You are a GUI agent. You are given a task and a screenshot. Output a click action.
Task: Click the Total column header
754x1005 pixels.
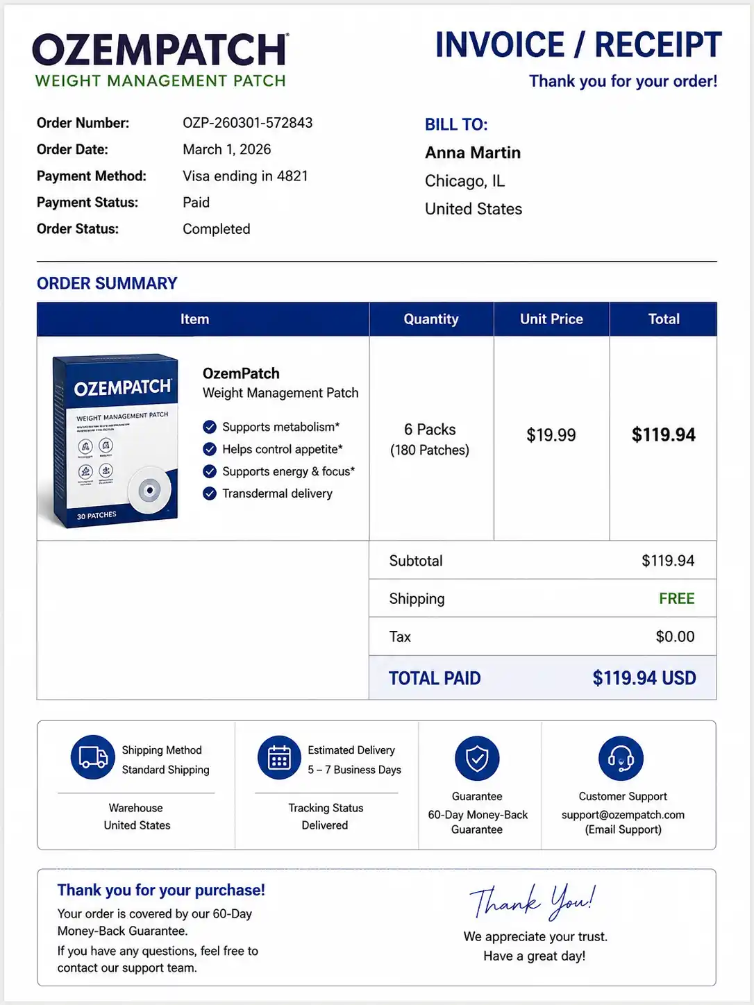[664, 319]
